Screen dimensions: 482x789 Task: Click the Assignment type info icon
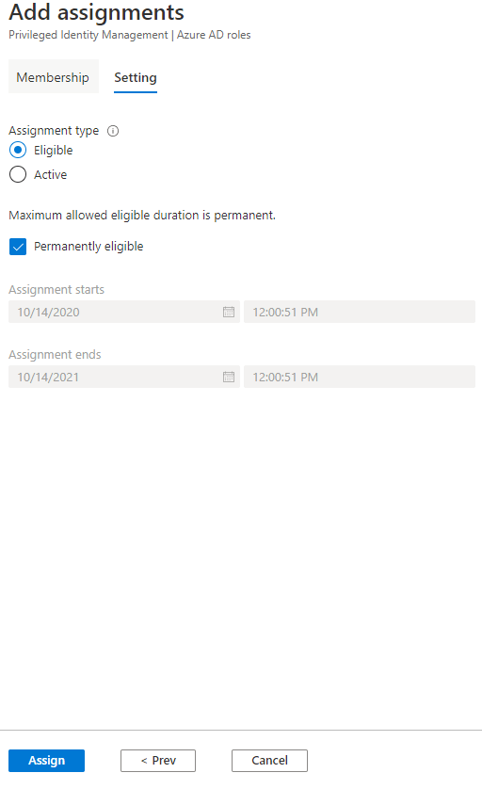click(113, 131)
